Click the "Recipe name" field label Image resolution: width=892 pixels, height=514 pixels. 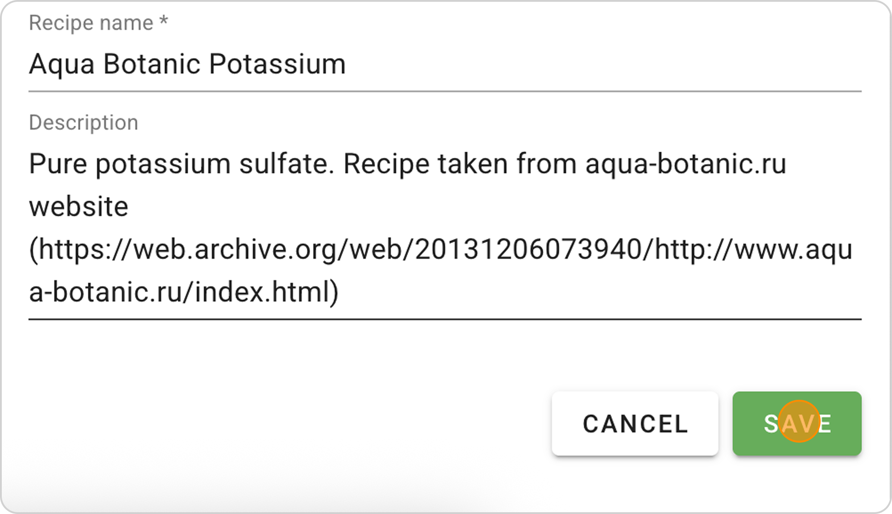(x=91, y=23)
